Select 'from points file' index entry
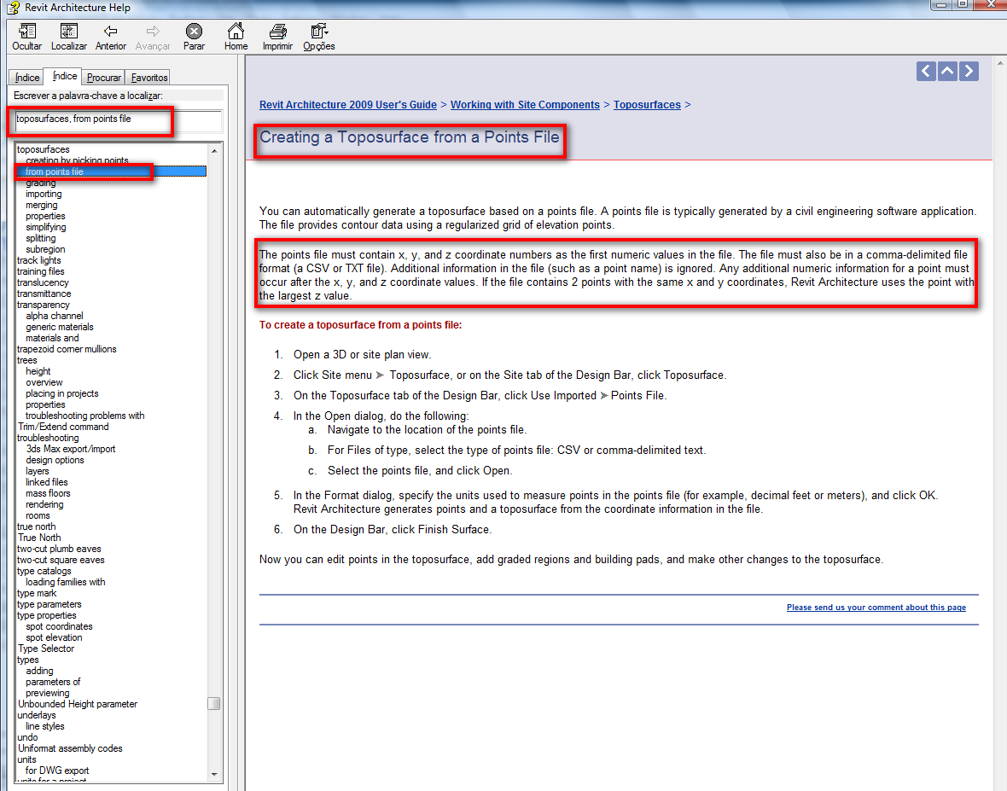Image resolution: width=1007 pixels, height=791 pixels. pos(54,172)
